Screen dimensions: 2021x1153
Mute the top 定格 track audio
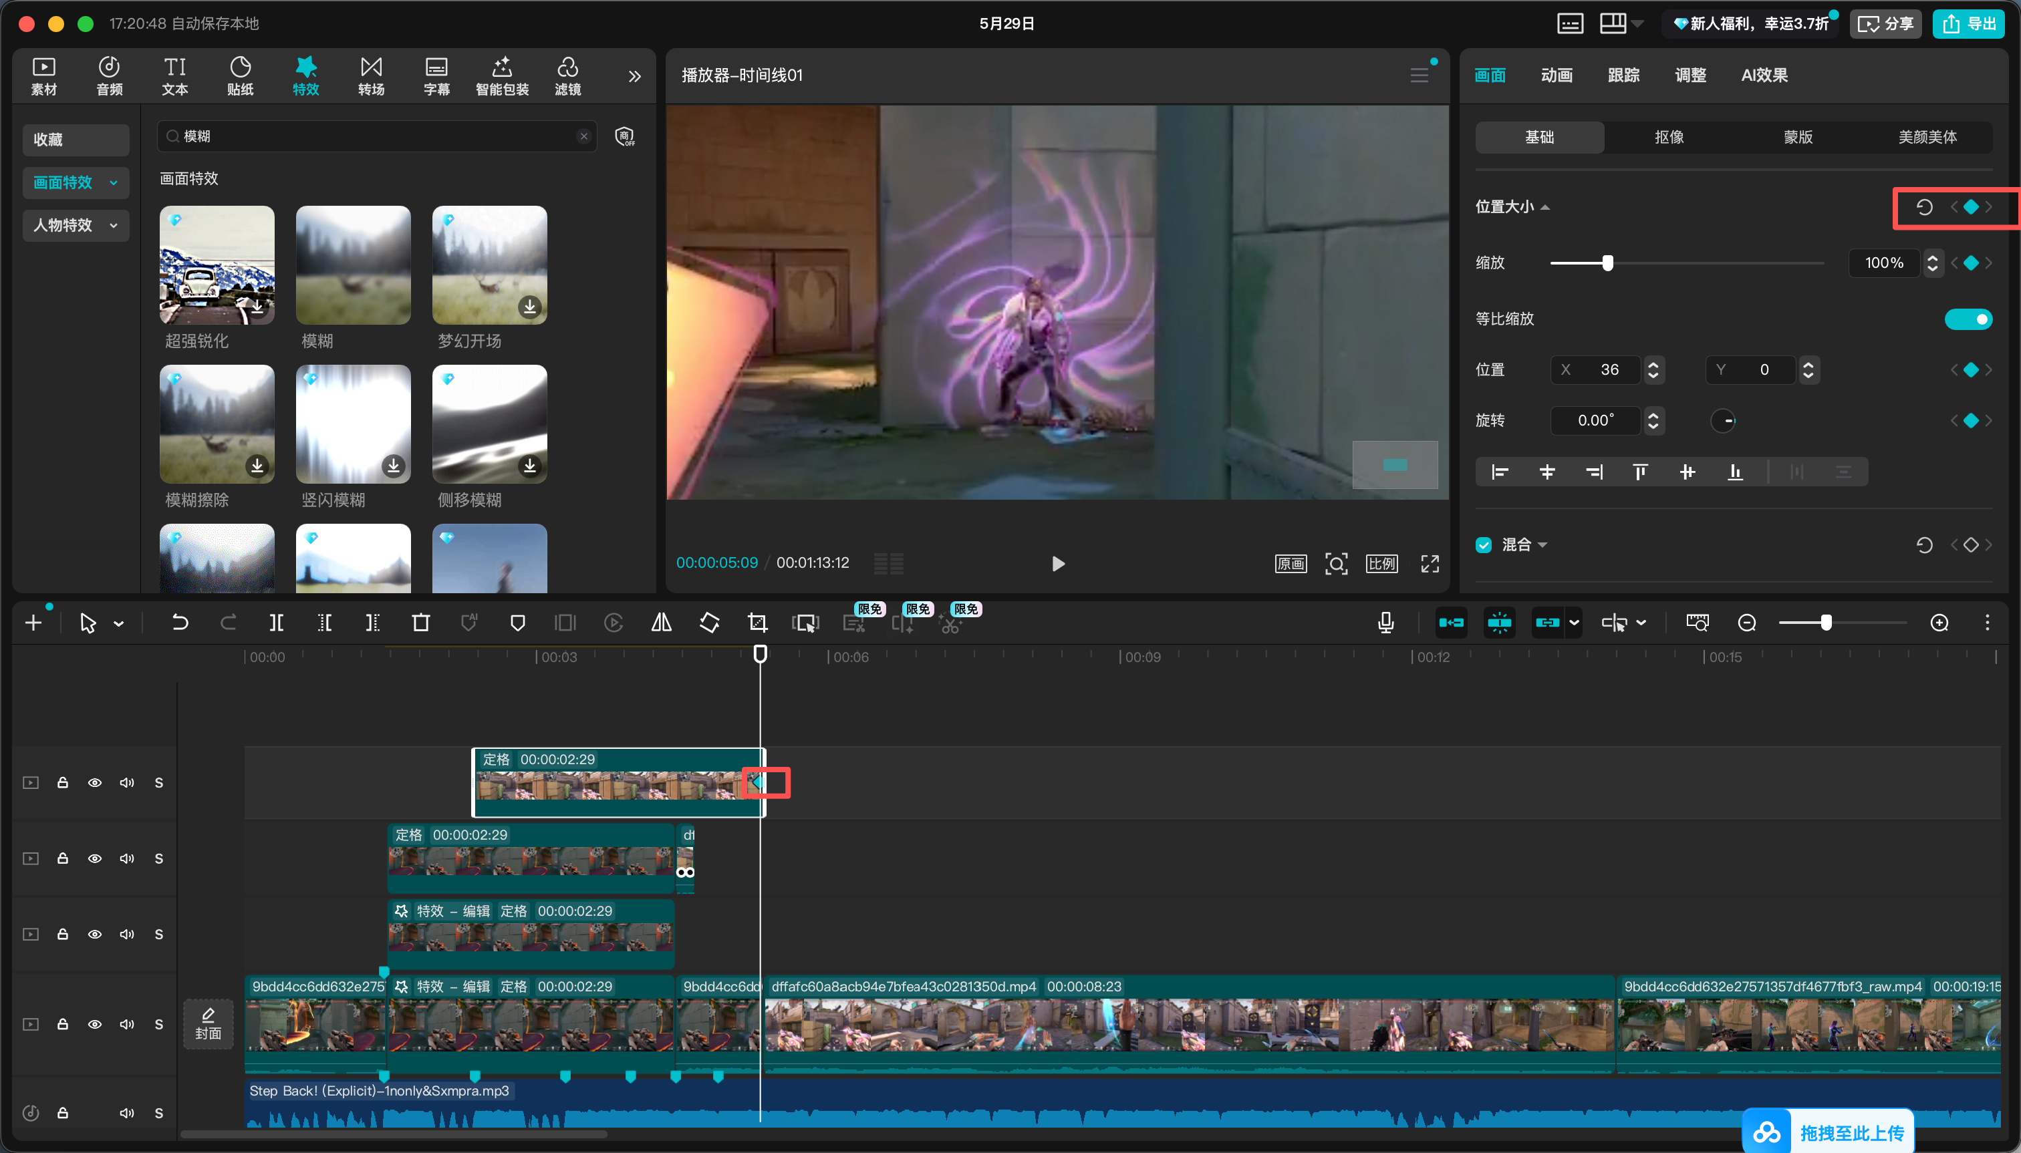click(x=127, y=782)
